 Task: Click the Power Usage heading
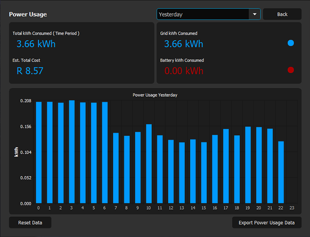(x=28, y=14)
